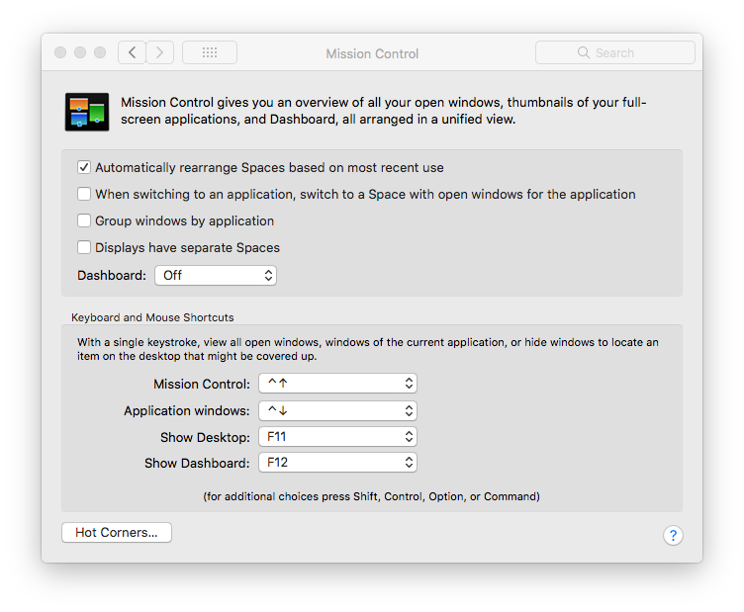Screen dimensions: 744x612
Task: Open the Hot Corners settings
Action: click(x=117, y=532)
